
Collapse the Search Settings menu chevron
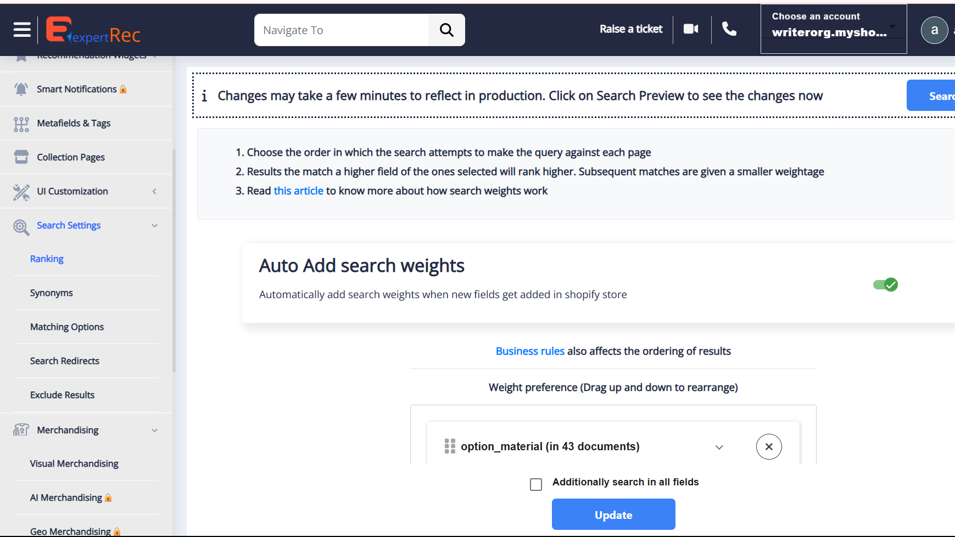tap(155, 226)
